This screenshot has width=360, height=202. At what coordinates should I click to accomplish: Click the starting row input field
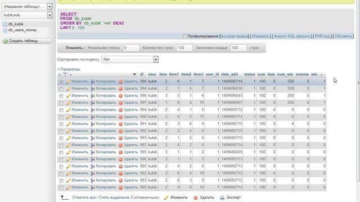pyautogui.click(x=131, y=48)
